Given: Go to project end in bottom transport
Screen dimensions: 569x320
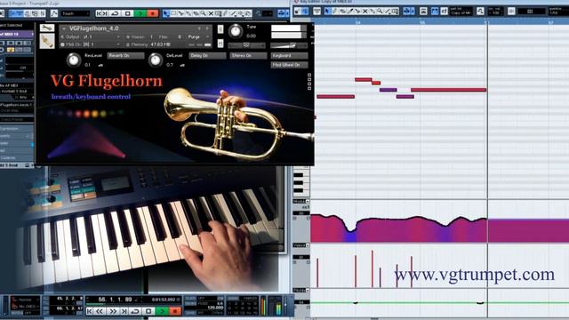Looking at the screenshot, I should (x=124, y=311).
